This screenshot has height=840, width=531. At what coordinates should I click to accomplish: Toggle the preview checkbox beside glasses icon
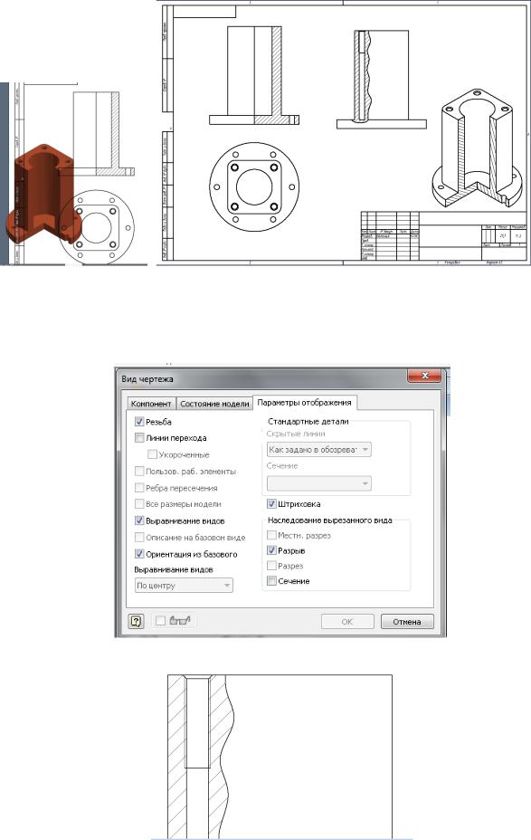point(161,622)
